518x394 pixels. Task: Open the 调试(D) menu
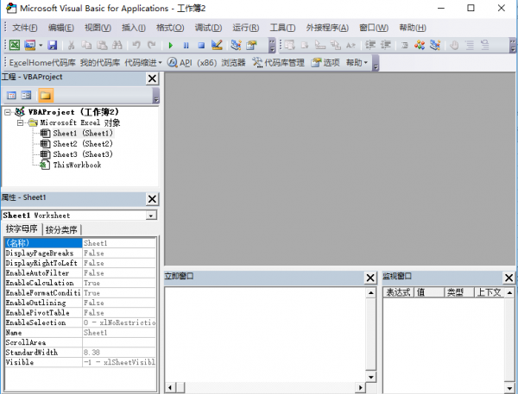coord(208,28)
